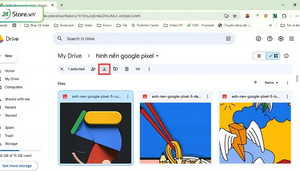Open Trash folder
300x171 pixels.
[x=9, y=136]
